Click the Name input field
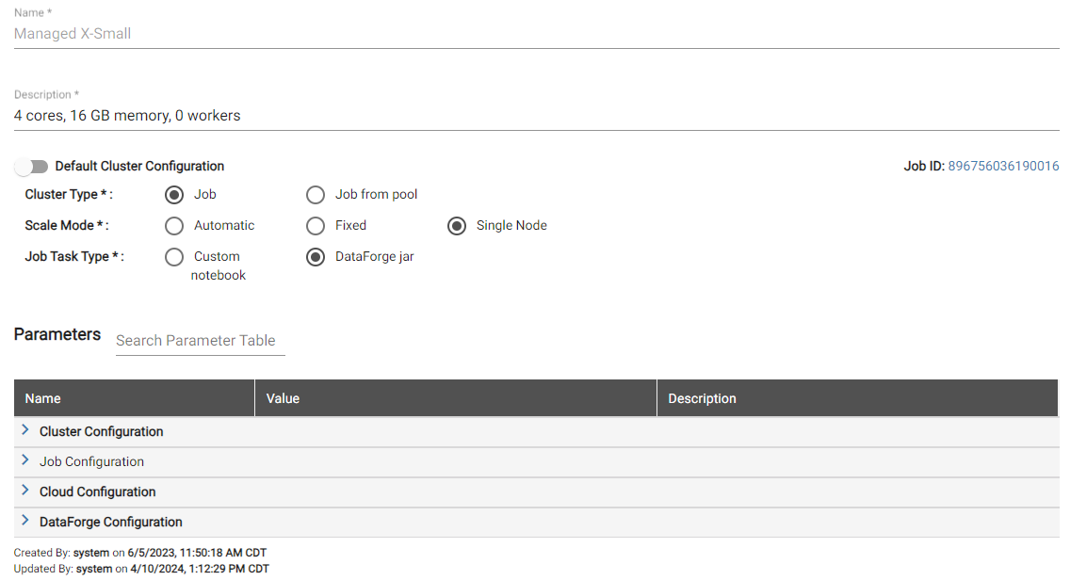The image size is (1070, 580). [x=535, y=34]
